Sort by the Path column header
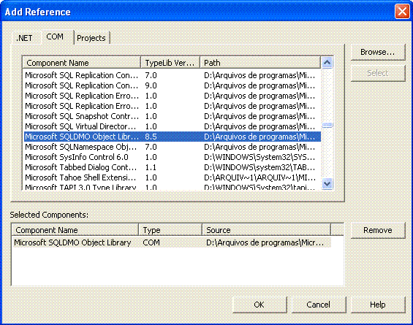Viewport: 413px width, 325px height. click(260, 63)
